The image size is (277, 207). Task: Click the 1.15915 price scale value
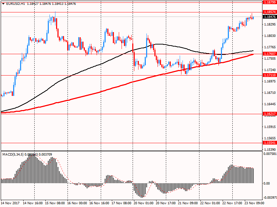270,127
